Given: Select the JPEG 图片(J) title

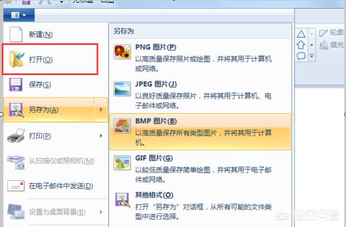Looking at the screenshot, I should pos(156,84).
